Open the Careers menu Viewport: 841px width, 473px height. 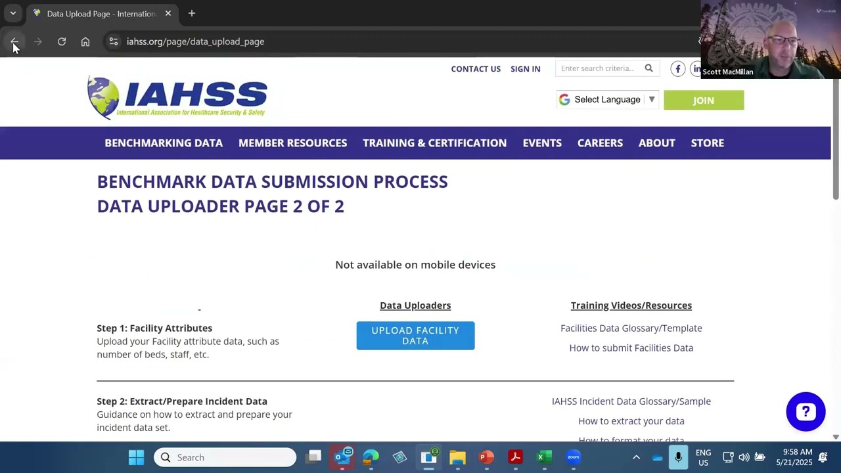pos(600,143)
